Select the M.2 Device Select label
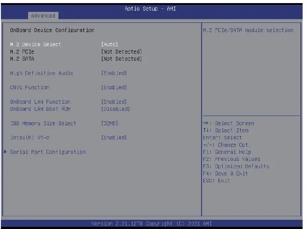This screenshot has height=229, width=307. tap(36, 44)
